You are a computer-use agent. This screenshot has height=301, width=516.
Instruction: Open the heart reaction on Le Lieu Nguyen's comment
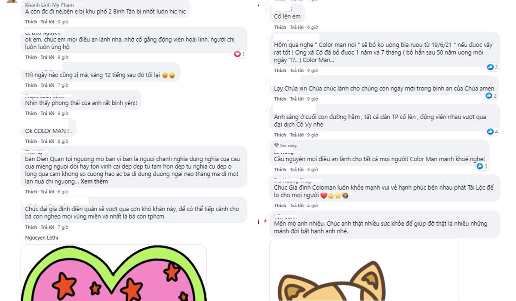click(240, 54)
